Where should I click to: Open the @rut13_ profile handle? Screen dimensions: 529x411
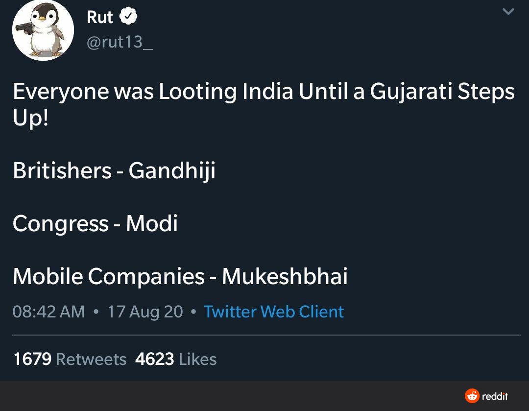pyautogui.click(x=120, y=42)
